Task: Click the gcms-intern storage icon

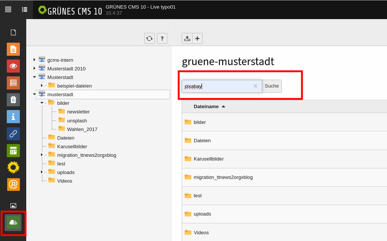Action: 42,60
